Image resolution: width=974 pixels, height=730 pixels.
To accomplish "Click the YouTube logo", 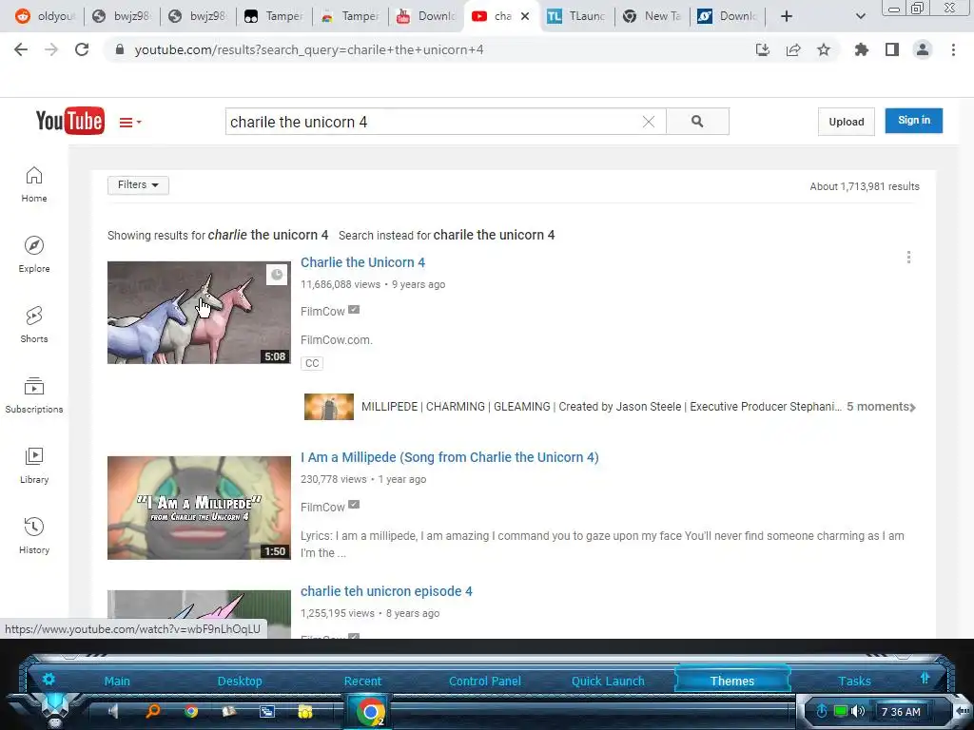I will [70, 121].
